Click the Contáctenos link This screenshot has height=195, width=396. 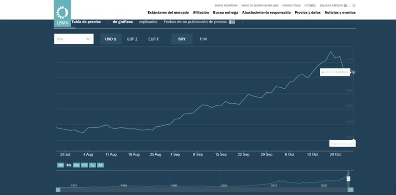click(291, 5)
